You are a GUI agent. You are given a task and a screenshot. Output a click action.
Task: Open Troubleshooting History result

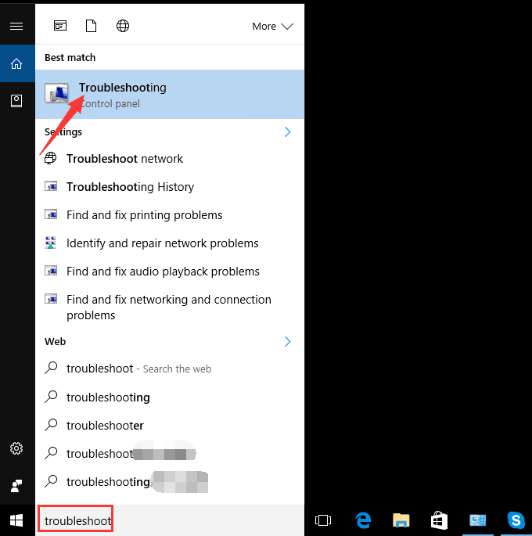click(130, 187)
